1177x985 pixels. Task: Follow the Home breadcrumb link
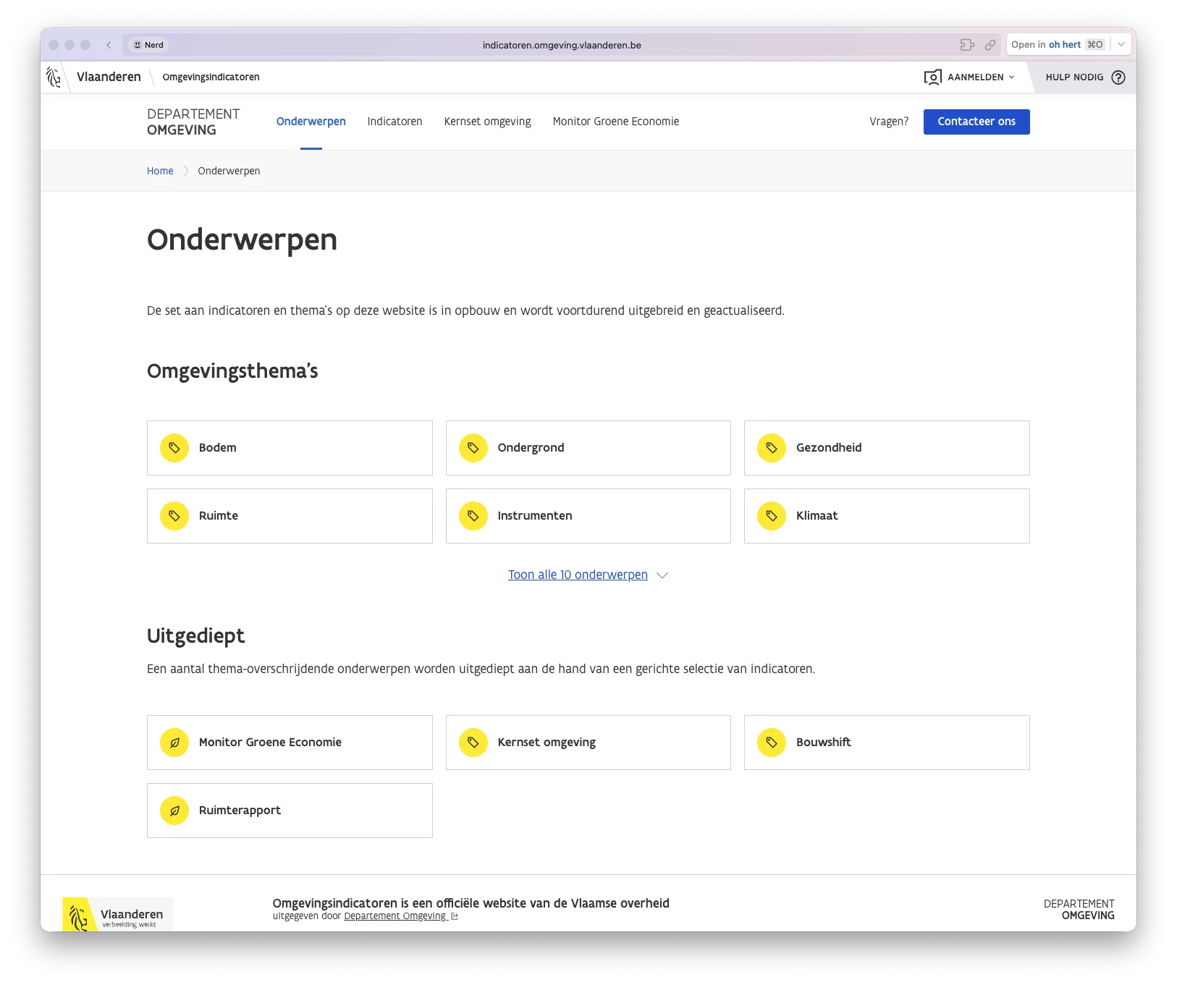tap(160, 171)
